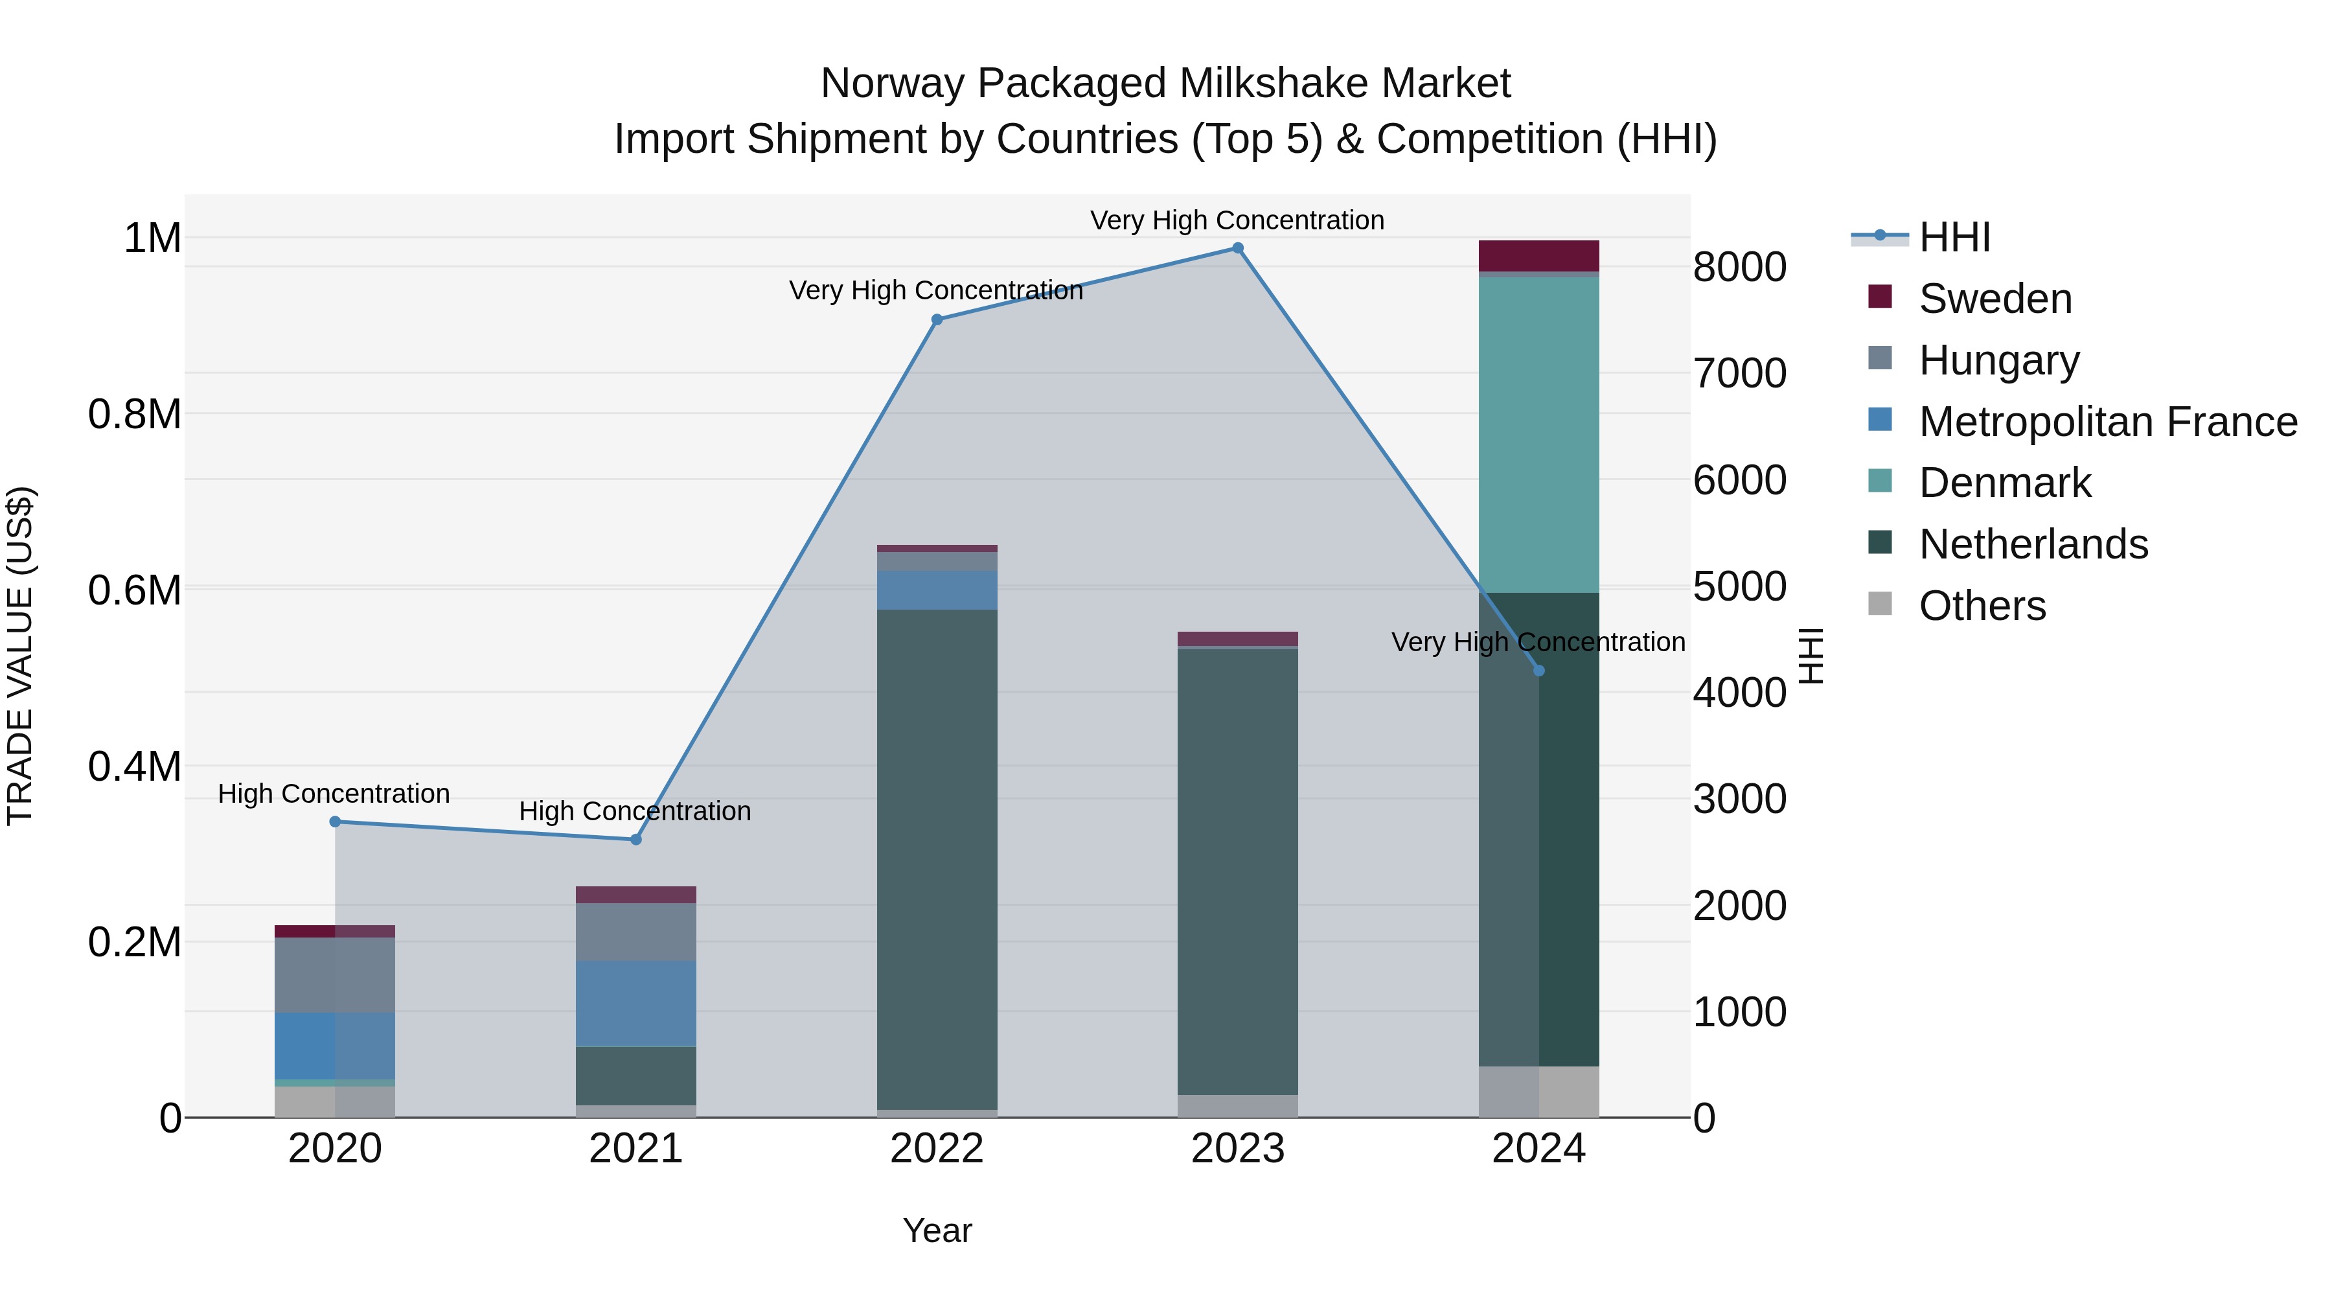The image size is (2332, 1312).
Task: Select the Netherlands segment of 2021 bar
Action: point(635,1076)
